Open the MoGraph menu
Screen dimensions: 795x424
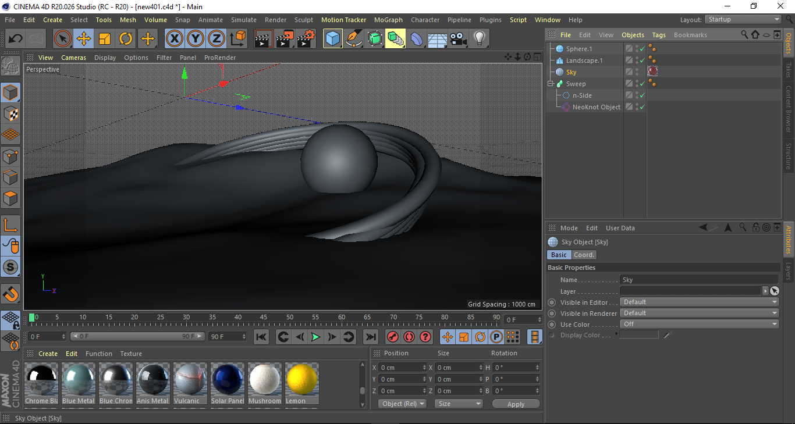click(388, 20)
